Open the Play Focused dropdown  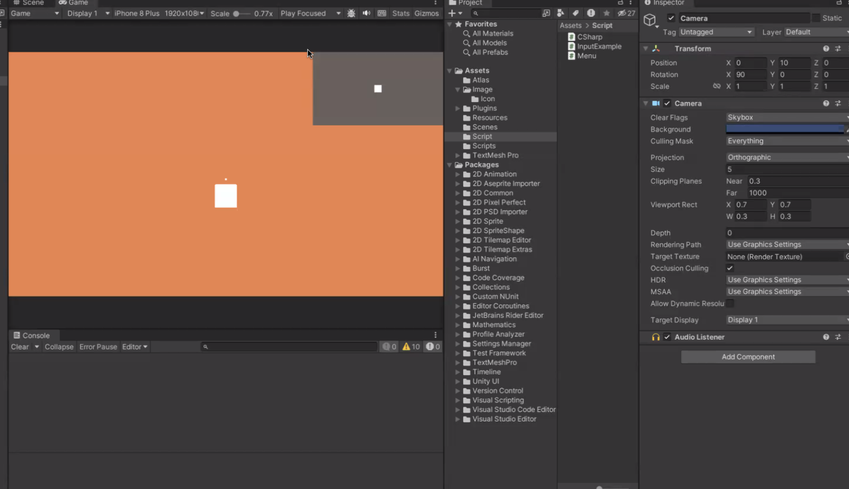click(x=311, y=13)
